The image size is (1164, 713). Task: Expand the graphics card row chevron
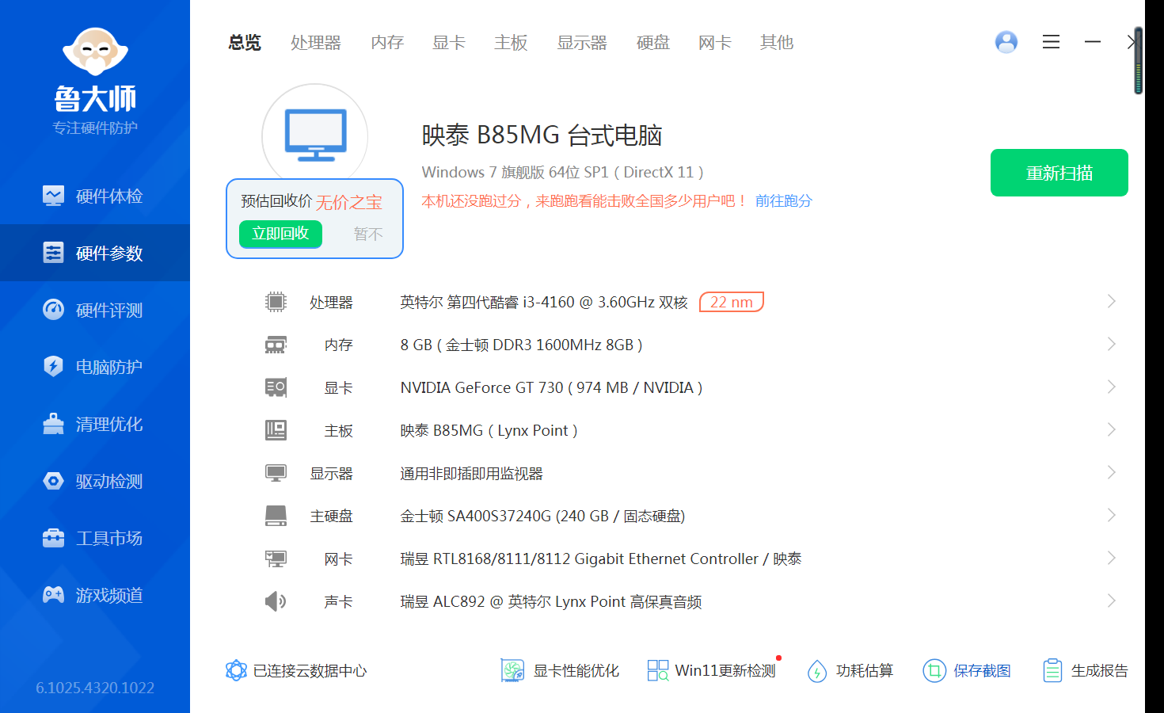tap(1111, 387)
